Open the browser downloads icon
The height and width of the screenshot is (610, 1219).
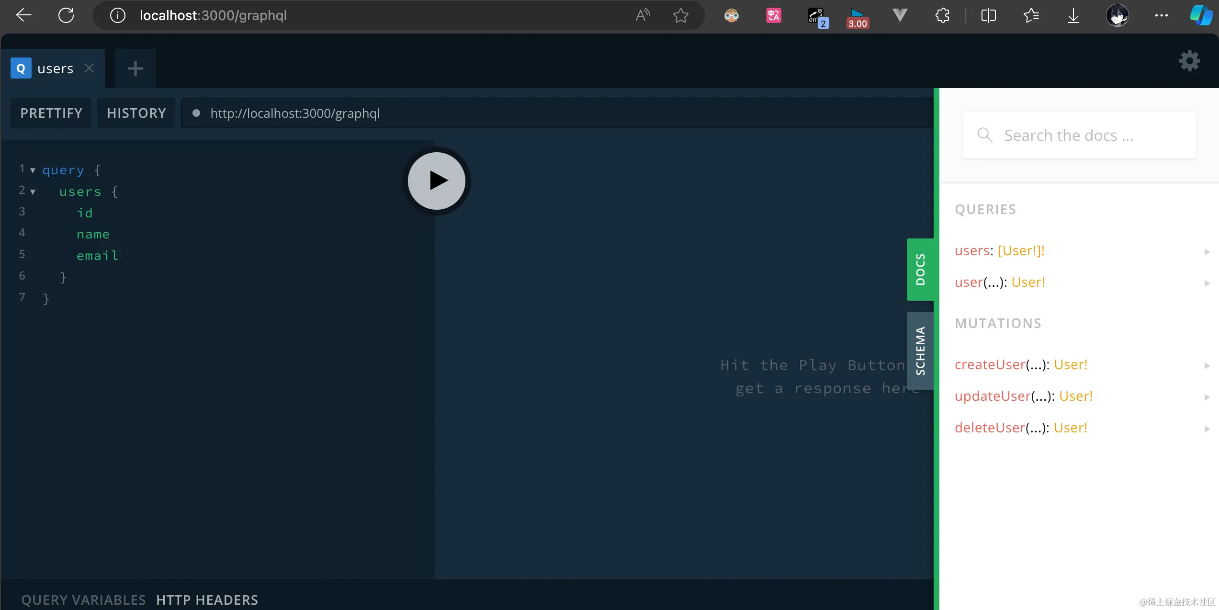[1073, 15]
